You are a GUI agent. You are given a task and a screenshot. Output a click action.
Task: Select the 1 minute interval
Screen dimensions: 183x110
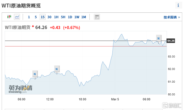pos(29,17)
